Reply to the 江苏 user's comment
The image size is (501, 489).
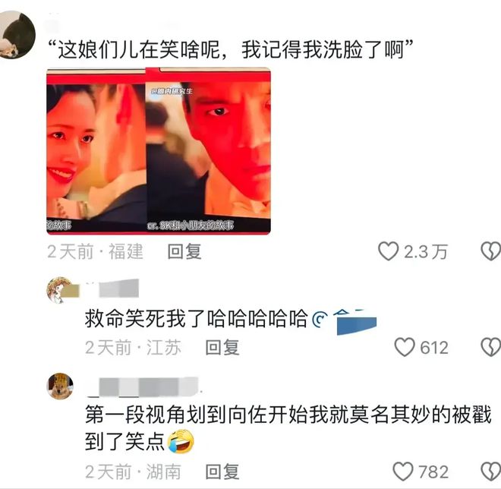(x=222, y=348)
